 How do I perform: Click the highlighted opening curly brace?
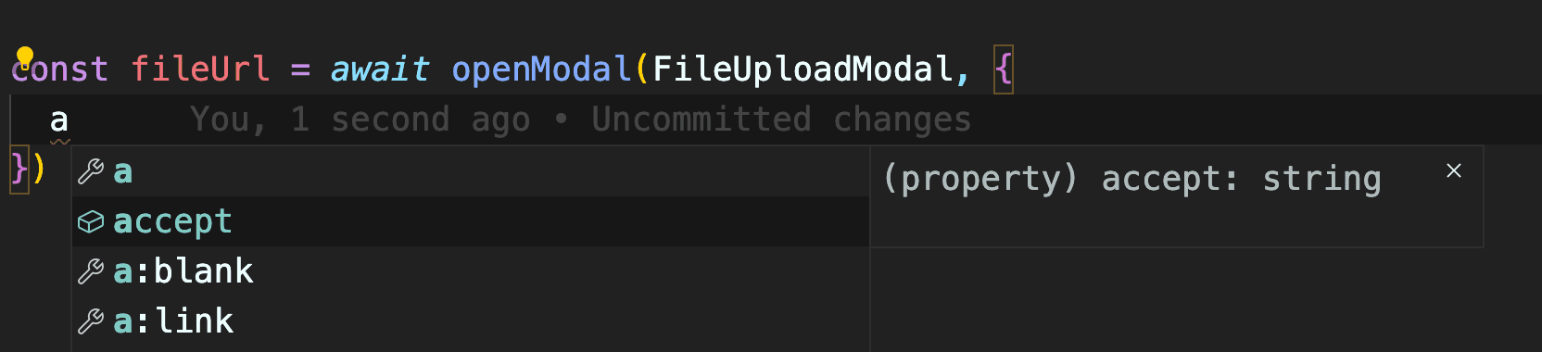click(1004, 69)
